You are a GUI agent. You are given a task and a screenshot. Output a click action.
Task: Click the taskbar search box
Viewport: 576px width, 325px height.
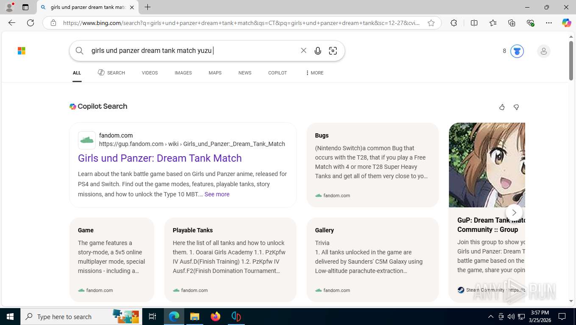point(81,317)
